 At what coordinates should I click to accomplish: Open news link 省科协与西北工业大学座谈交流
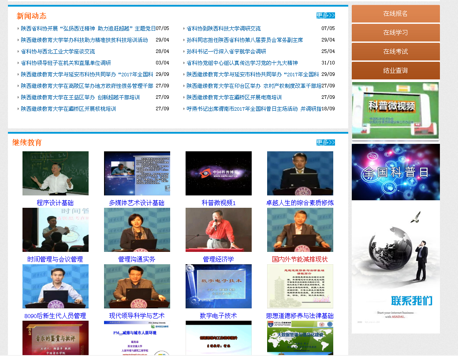(x=58, y=52)
